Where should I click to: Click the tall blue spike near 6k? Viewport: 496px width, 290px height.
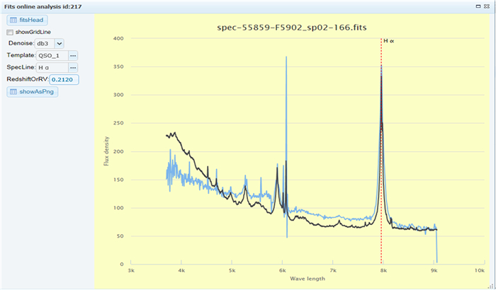[x=286, y=106]
